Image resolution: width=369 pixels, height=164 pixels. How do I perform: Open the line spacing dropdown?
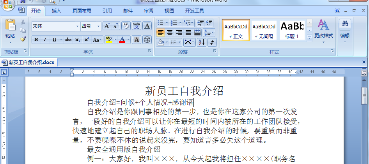(209, 32)
